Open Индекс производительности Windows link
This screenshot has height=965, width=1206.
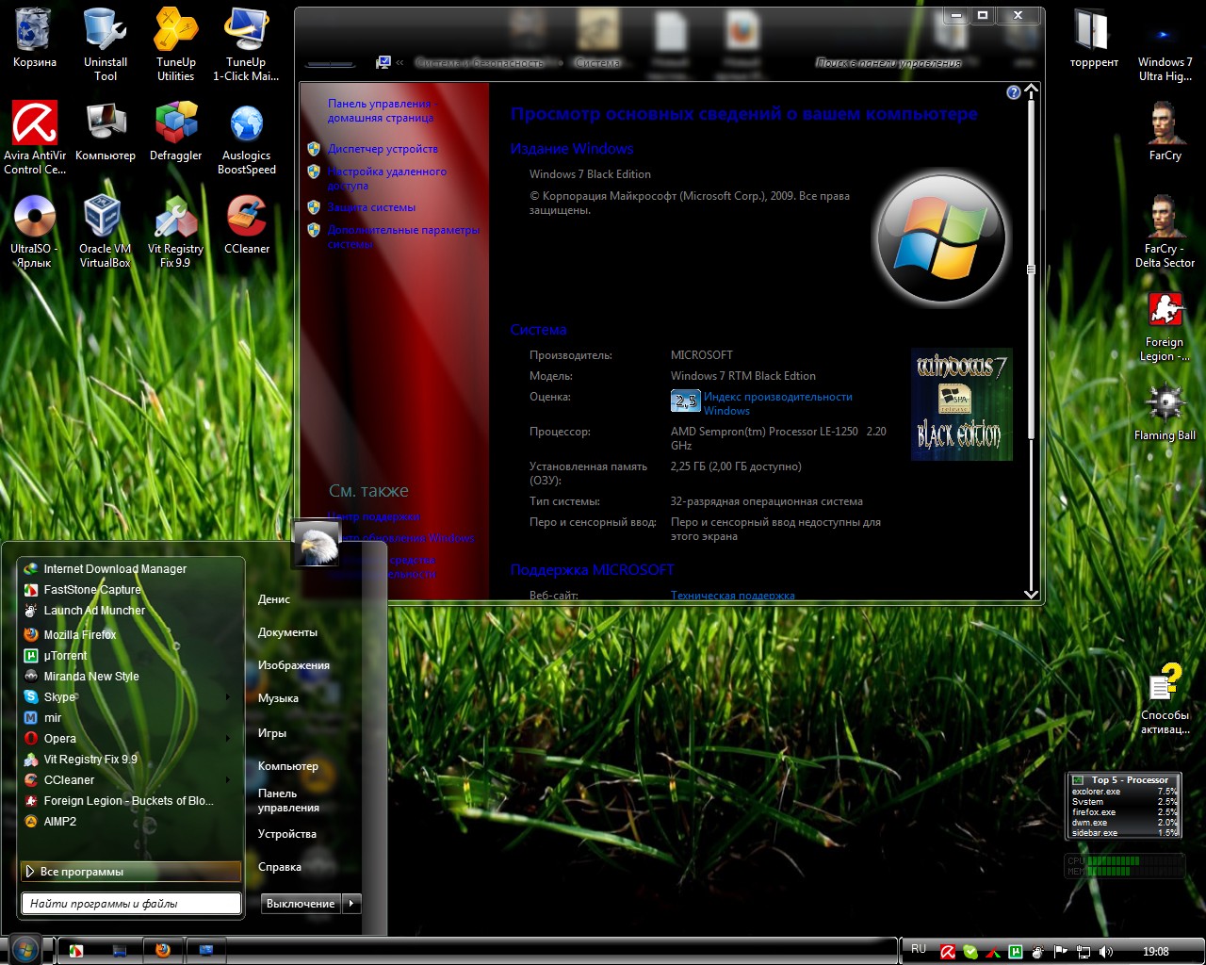click(x=777, y=404)
